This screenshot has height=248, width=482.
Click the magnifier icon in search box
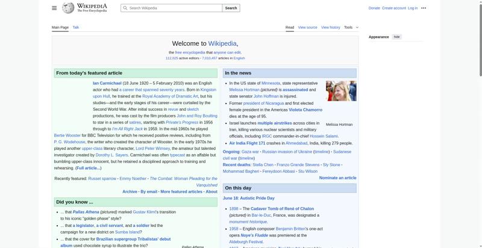coord(125,8)
